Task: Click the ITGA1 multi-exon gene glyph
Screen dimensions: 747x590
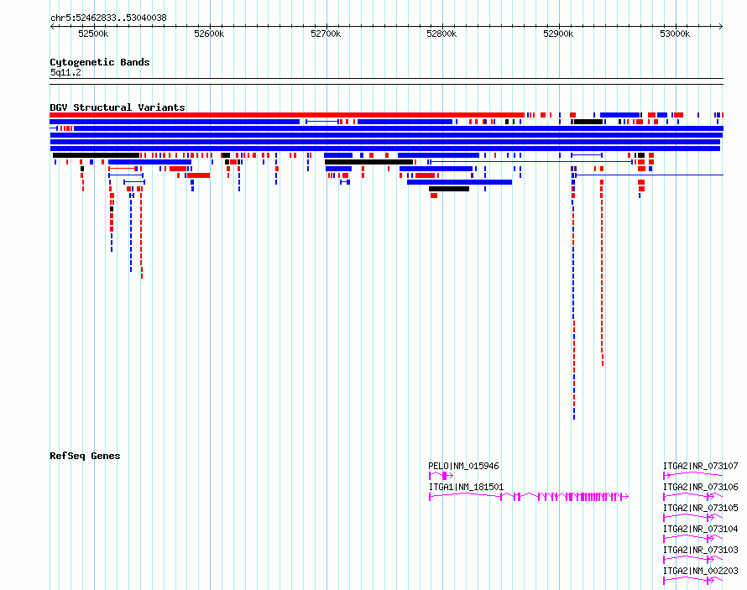Action: [x=529, y=497]
